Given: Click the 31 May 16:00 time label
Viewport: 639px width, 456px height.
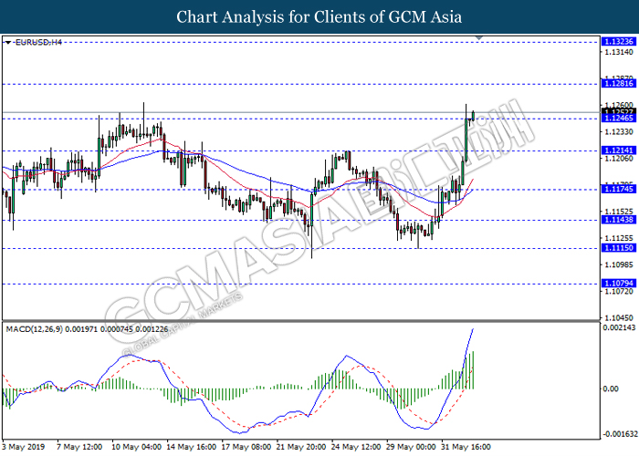Looking at the screenshot, I should (x=466, y=447).
